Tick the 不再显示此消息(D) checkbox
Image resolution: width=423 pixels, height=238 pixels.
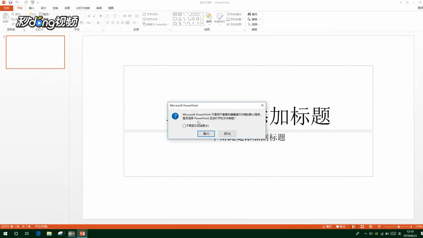[x=184, y=126]
